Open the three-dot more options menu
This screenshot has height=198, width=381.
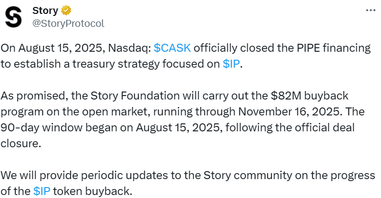coord(371,10)
